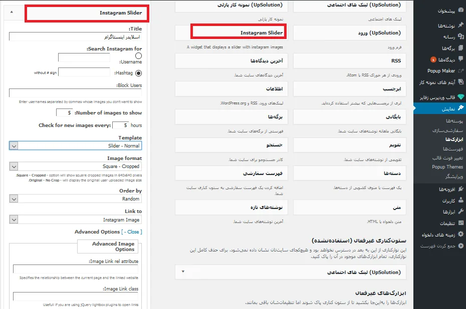
Task: Open تغییر فونت قالب submenu item
Action: pyautogui.click(x=447, y=158)
